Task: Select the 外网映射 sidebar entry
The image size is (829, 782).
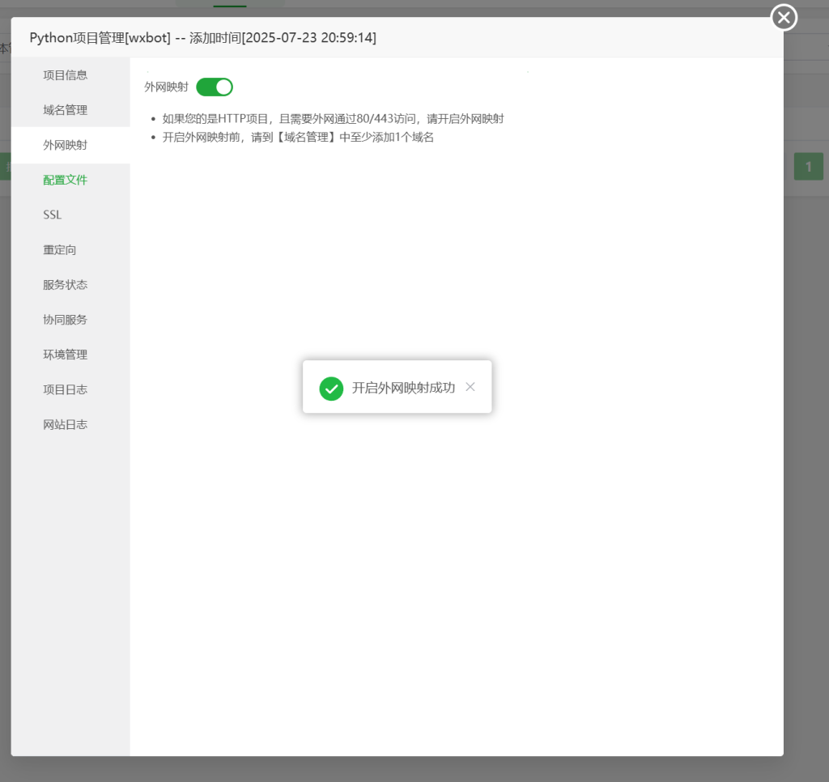Action: click(x=65, y=145)
